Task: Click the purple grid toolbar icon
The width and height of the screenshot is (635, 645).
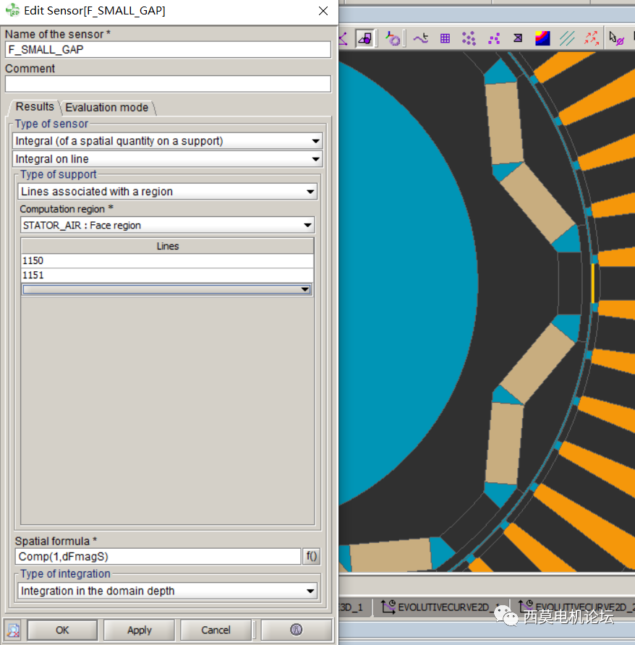Action: tap(445, 38)
